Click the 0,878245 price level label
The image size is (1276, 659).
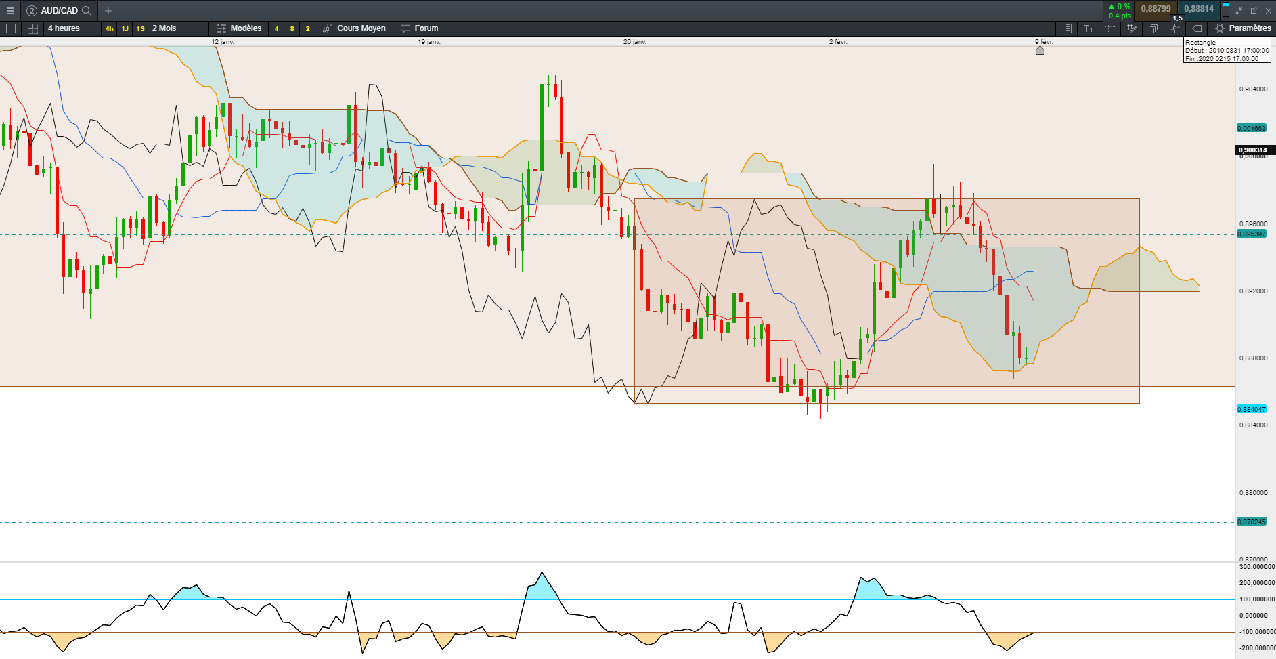pos(1252,522)
